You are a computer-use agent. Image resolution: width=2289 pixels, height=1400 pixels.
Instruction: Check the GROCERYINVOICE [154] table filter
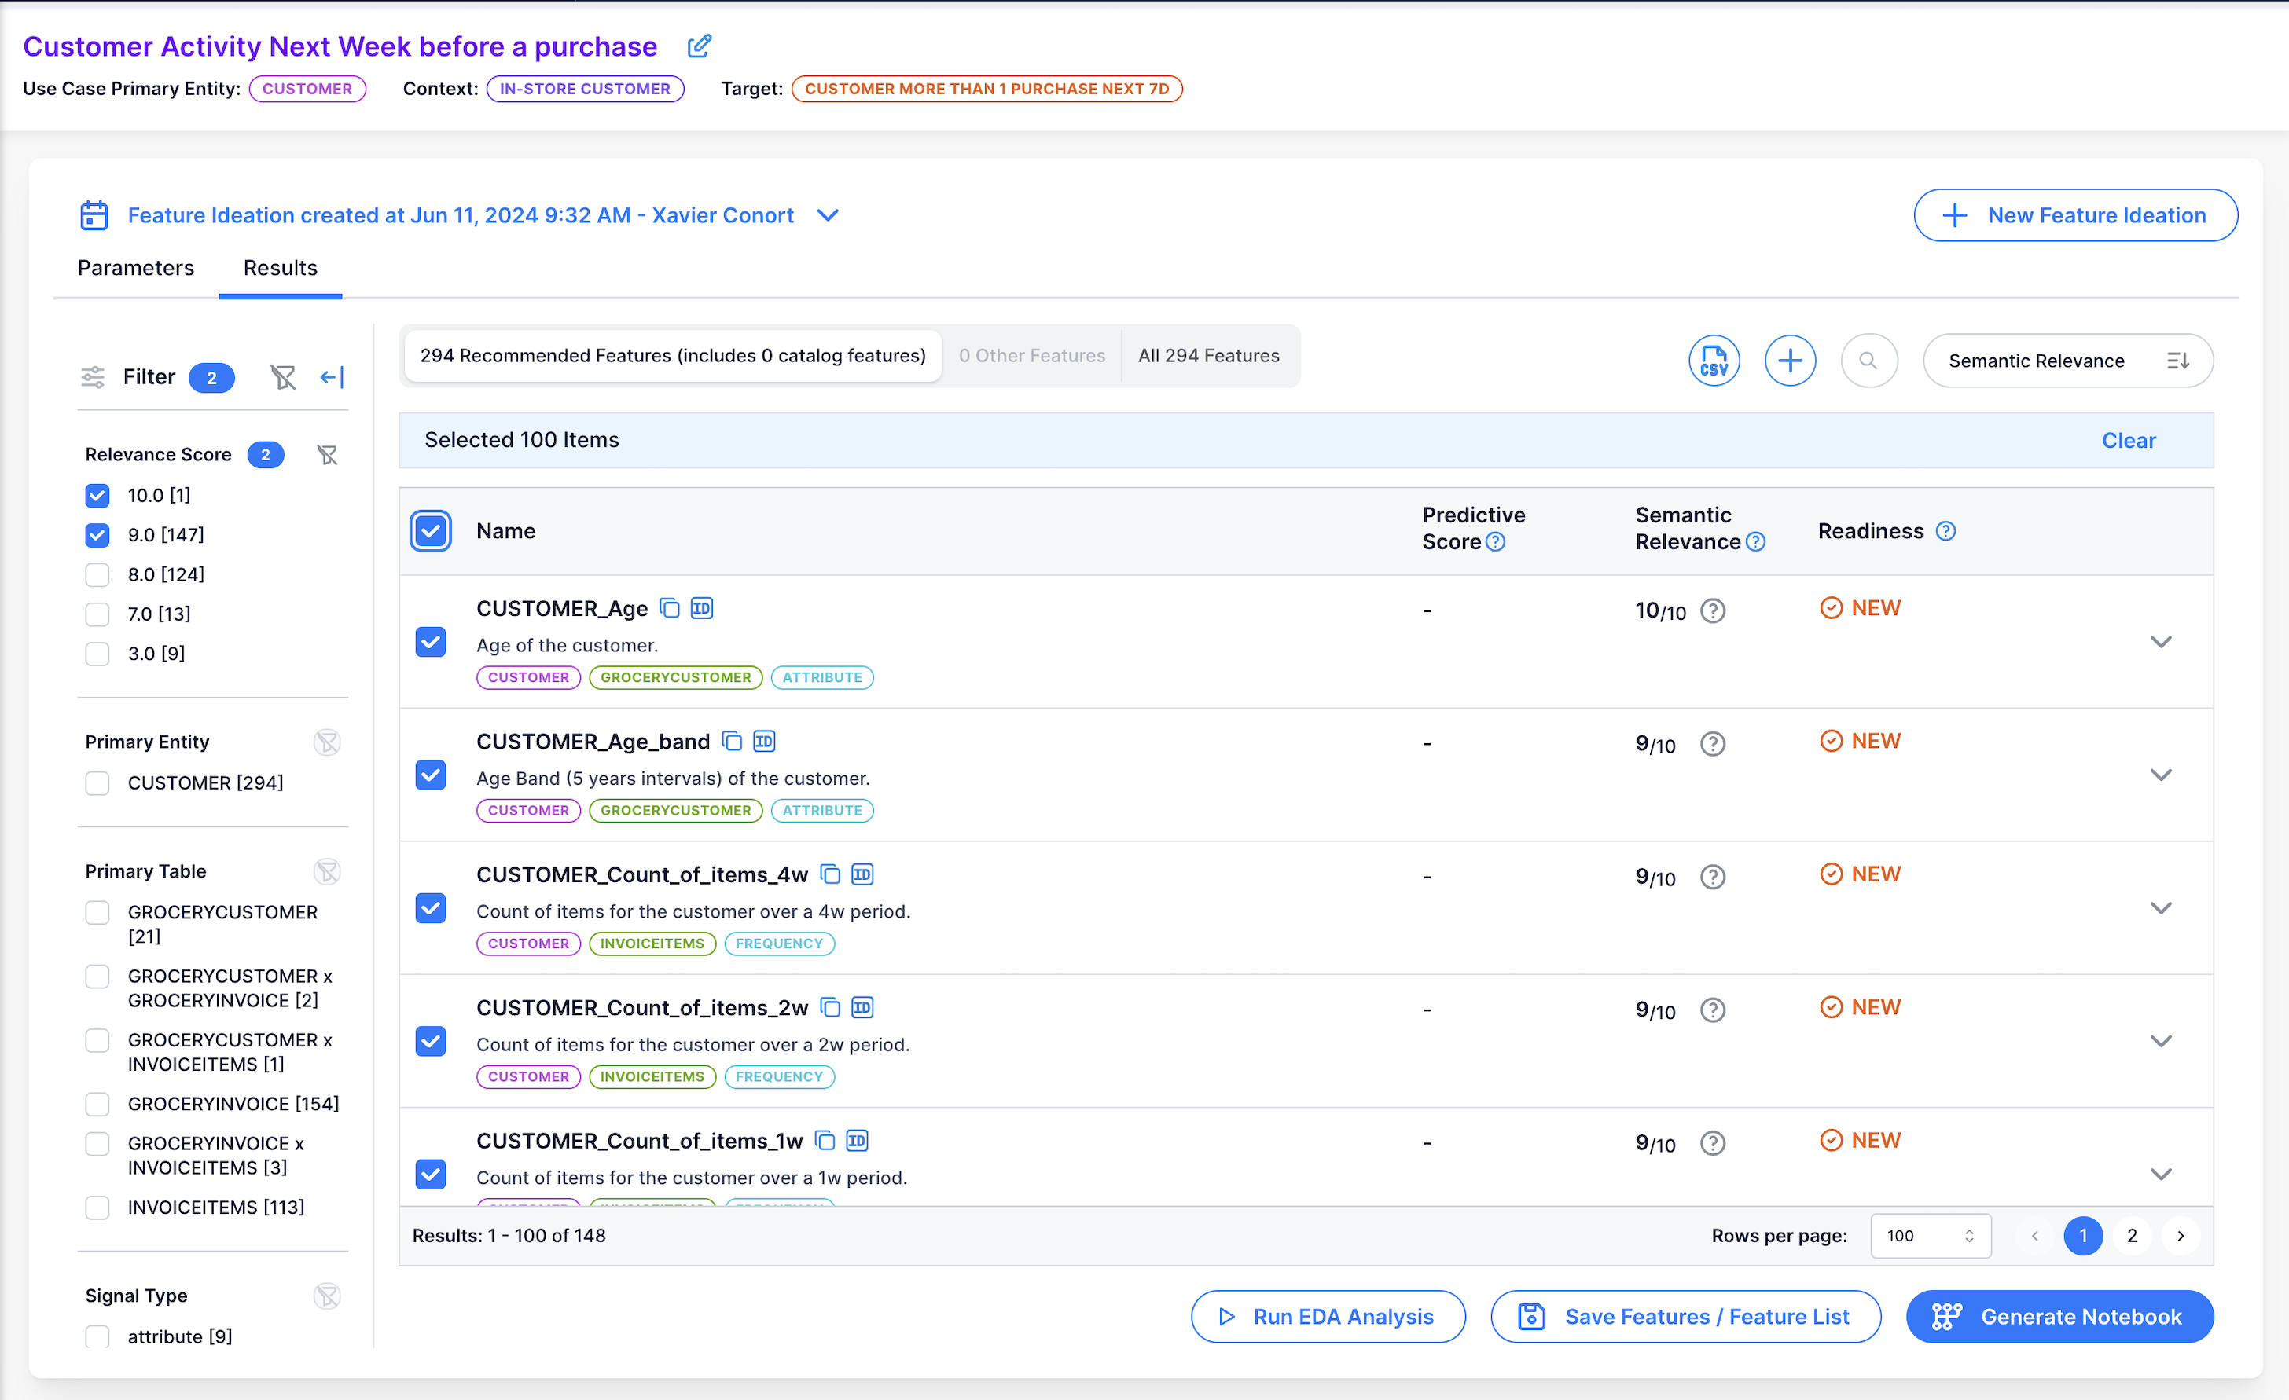point(97,1104)
